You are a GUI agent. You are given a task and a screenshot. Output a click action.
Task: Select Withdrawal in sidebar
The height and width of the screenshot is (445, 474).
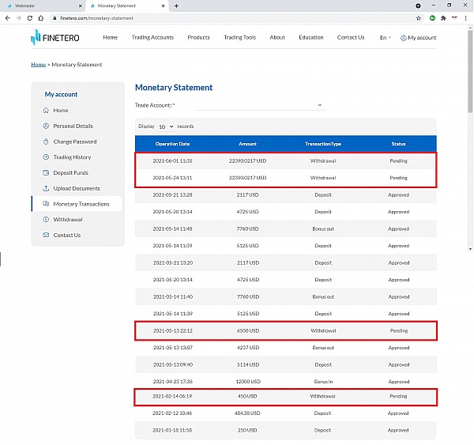68,219
